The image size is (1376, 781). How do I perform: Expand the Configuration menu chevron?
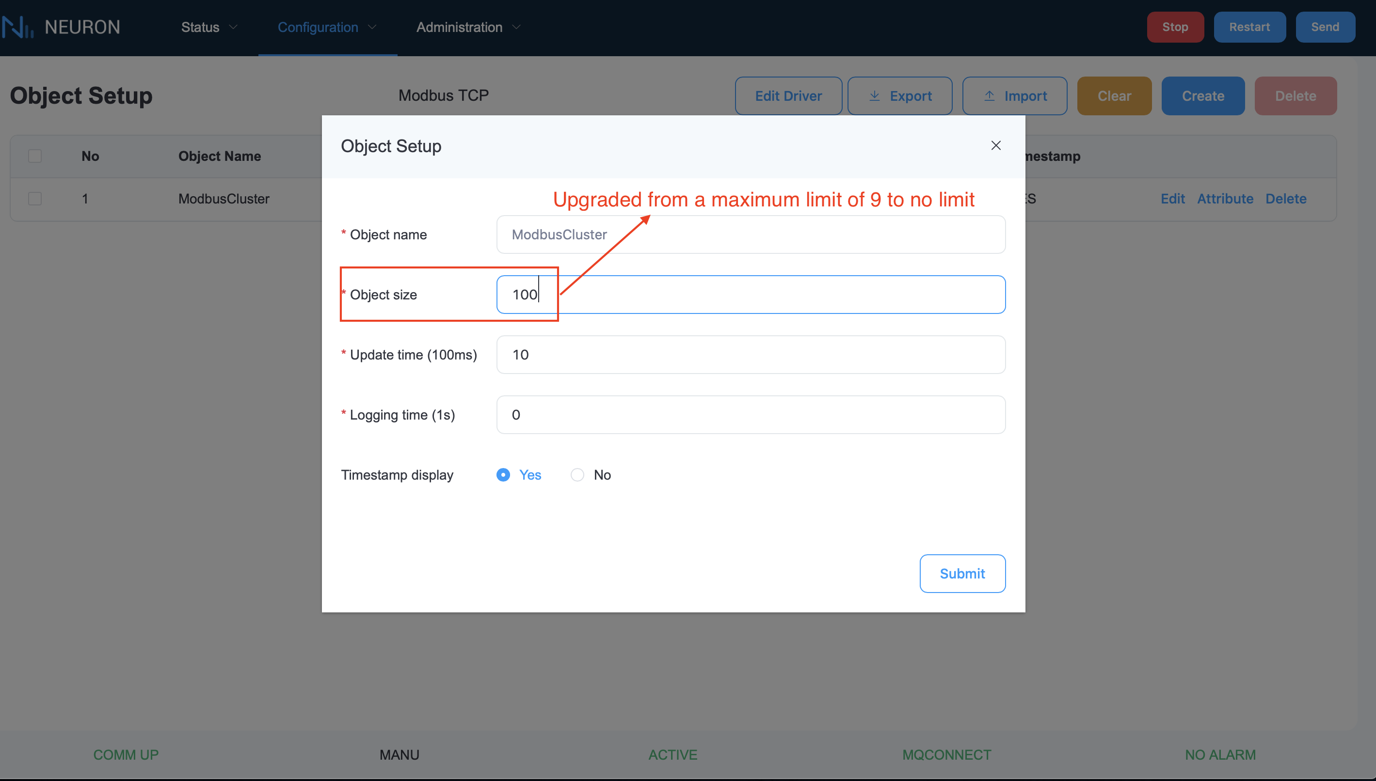pos(372,27)
